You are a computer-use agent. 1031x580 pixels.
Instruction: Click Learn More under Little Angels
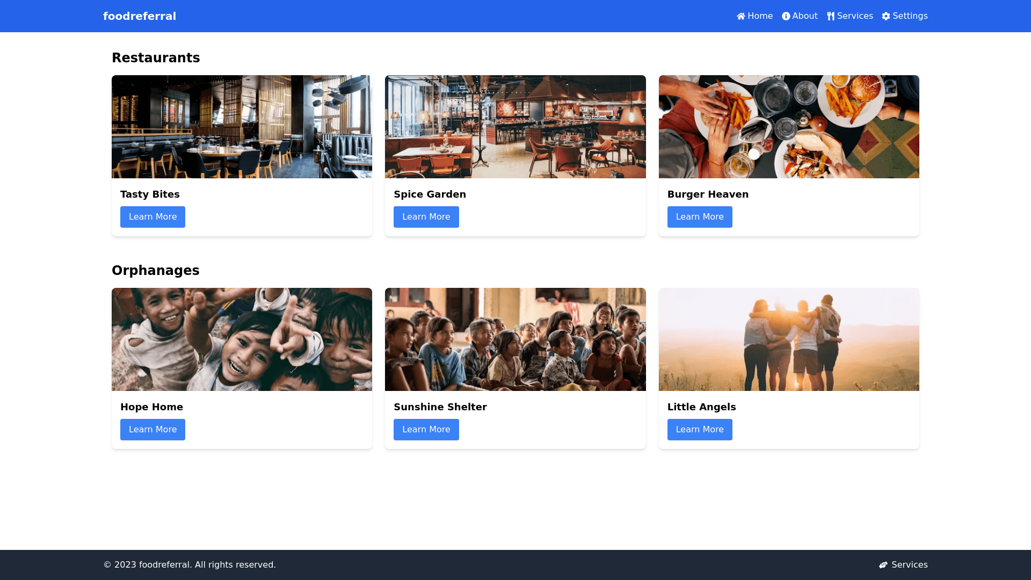click(x=699, y=429)
